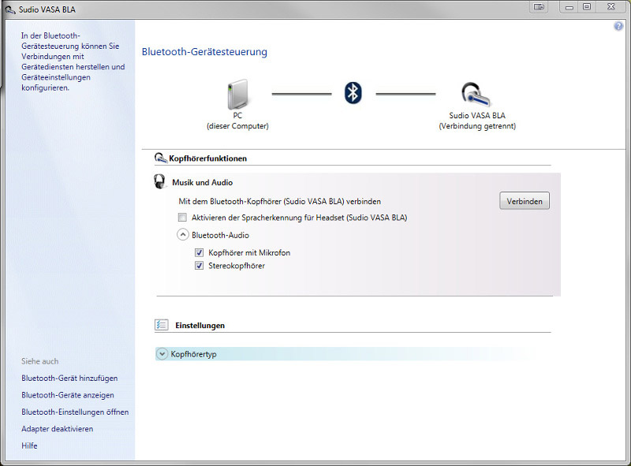Minimize the Sudio VASA BLA window
Image resolution: width=631 pixels, height=466 pixels.
pyautogui.click(x=569, y=7)
